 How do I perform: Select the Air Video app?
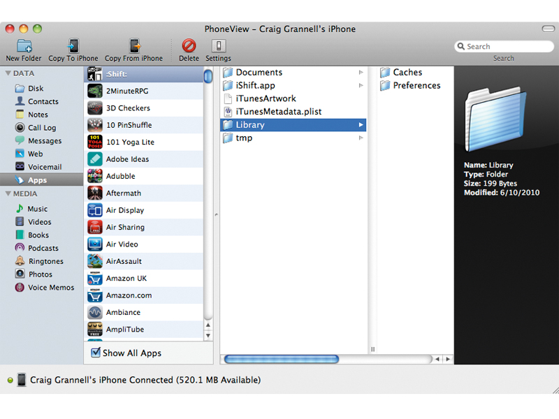[x=144, y=244]
